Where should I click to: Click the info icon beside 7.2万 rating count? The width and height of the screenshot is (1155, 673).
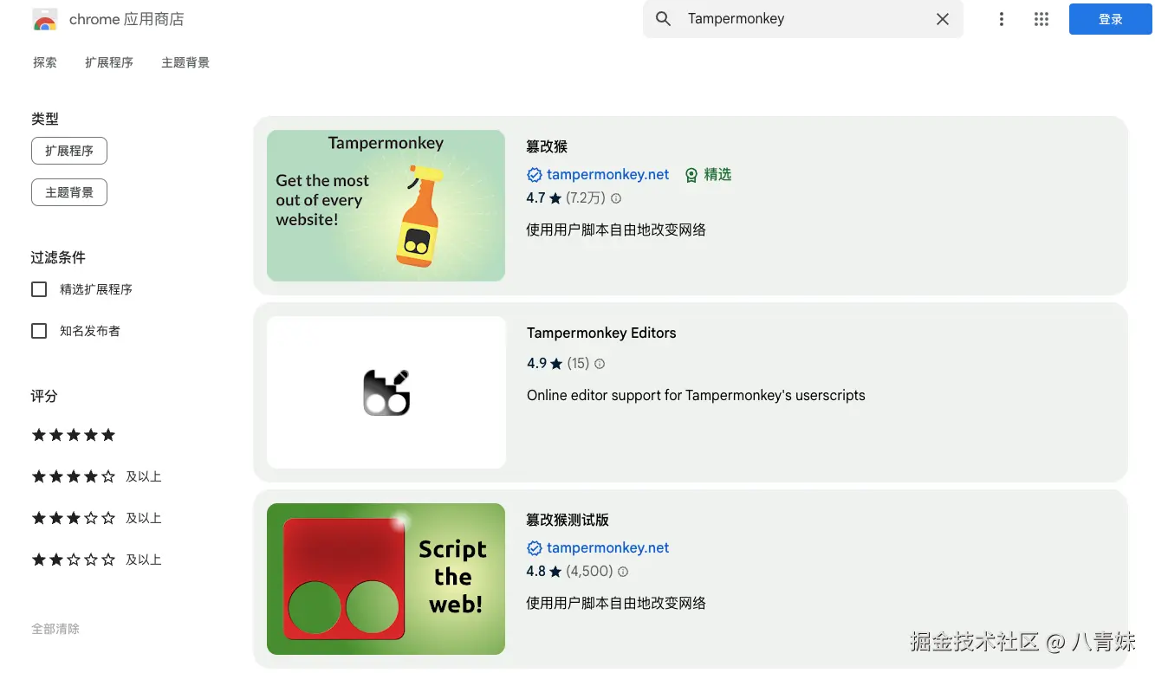click(616, 198)
